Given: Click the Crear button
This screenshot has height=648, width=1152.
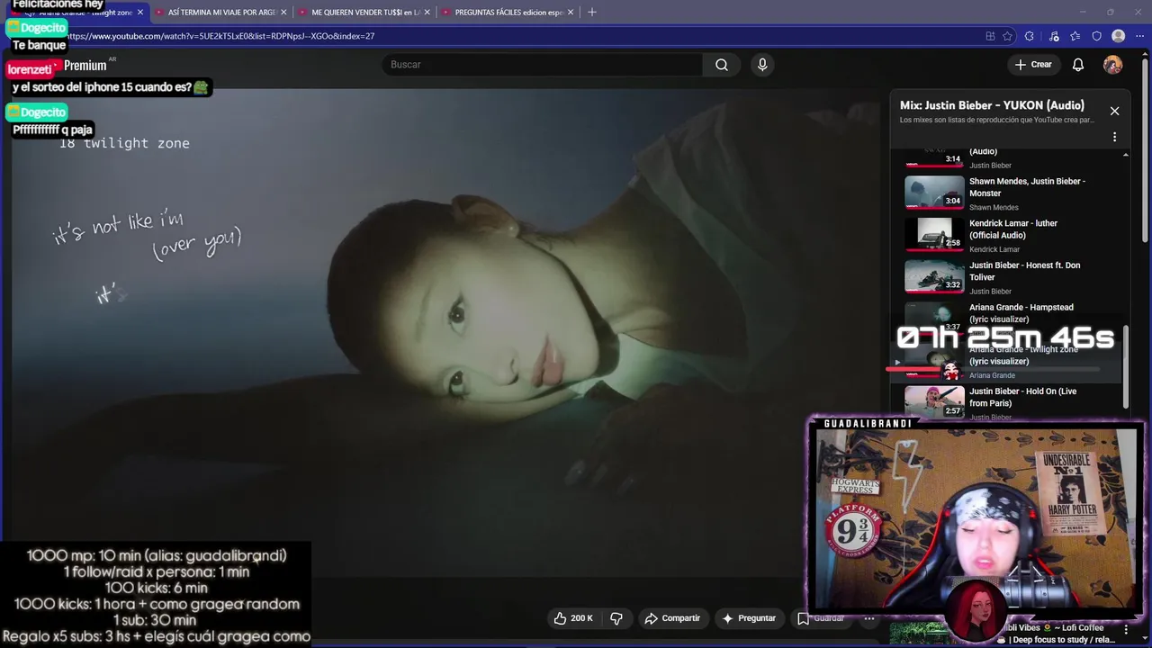Looking at the screenshot, I should pos(1033,65).
